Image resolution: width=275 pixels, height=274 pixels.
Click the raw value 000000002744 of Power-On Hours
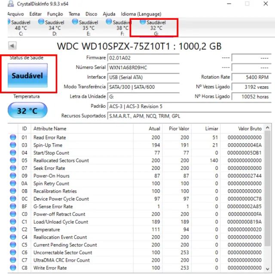(x=244, y=175)
